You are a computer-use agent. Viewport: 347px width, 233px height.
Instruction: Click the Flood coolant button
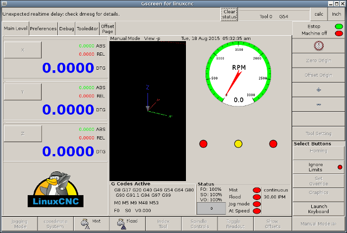(x=127, y=224)
